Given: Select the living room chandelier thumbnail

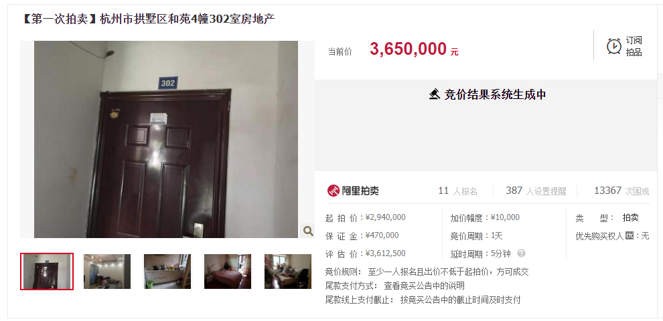Looking at the screenshot, I should tap(107, 271).
